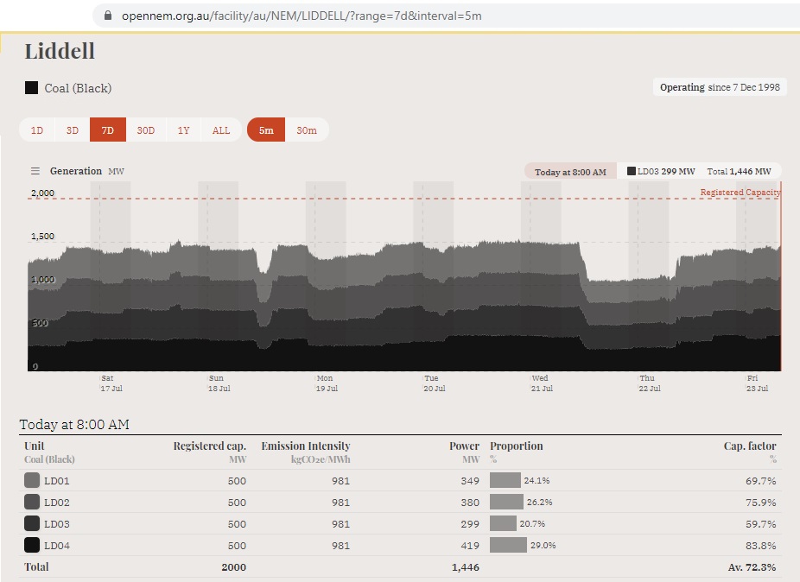Click the 2,000 y-axis label

[x=42, y=193]
